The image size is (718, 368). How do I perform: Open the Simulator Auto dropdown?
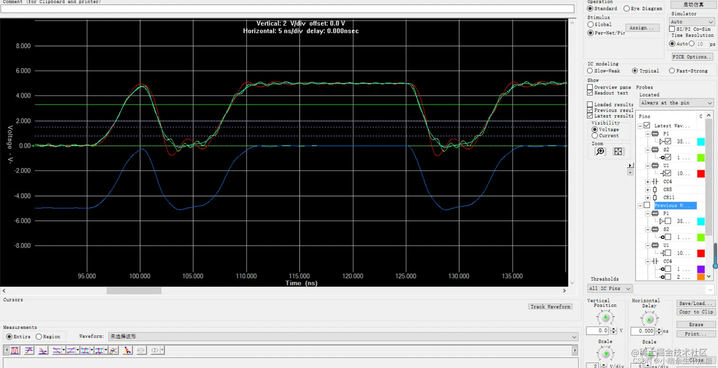[692, 22]
